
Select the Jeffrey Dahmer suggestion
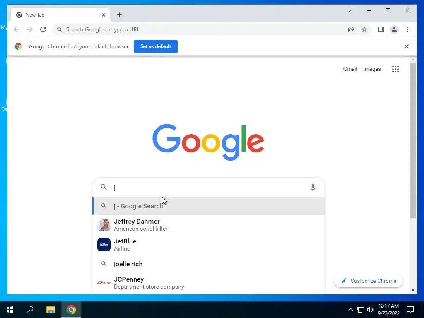[x=208, y=225]
